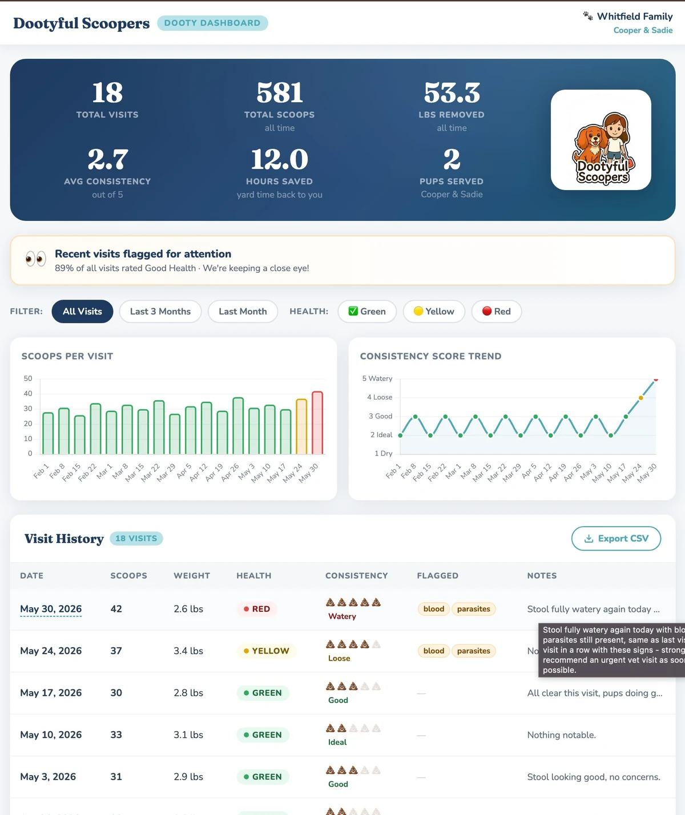
Task: Click the red data point on consistency trend
Action: (x=656, y=379)
